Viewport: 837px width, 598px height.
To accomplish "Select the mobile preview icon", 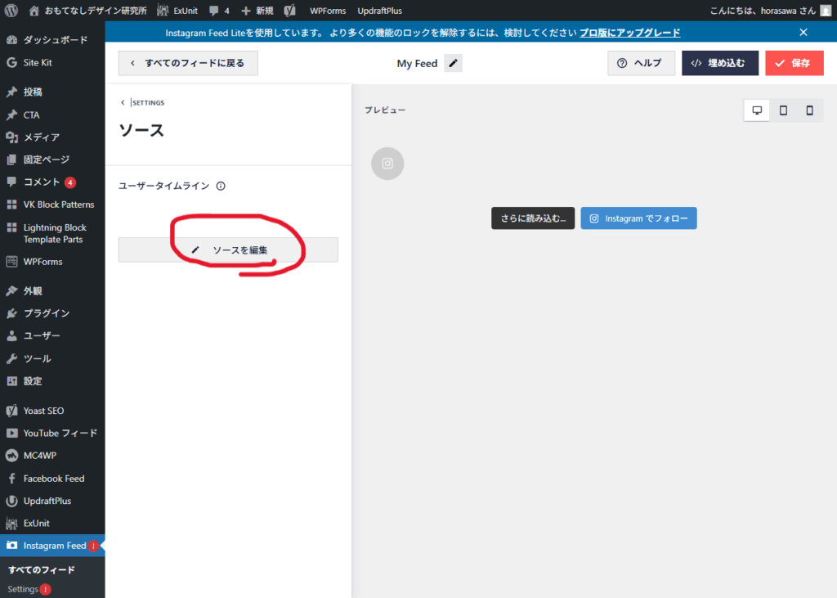I will pos(809,110).
